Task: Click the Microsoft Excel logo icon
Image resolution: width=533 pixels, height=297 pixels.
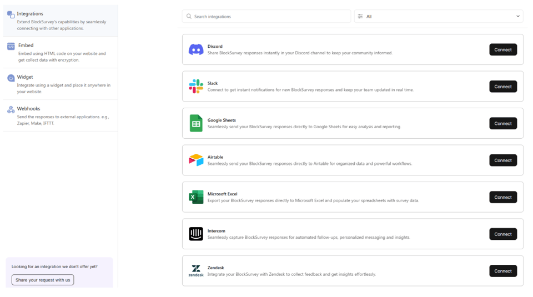Action: pyautogui.click(x=196, y=197)
